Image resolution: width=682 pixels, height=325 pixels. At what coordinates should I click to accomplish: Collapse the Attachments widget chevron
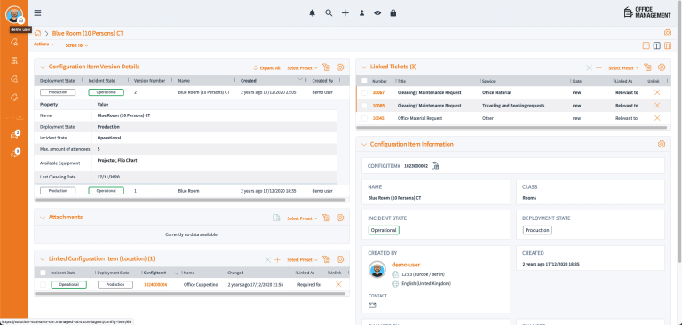pos(43,218)
